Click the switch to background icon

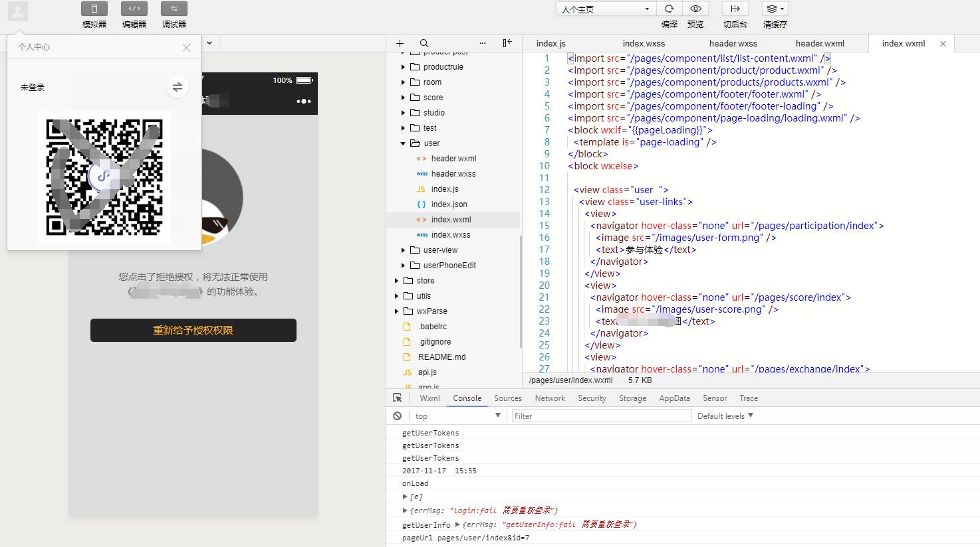pos(735,9)
